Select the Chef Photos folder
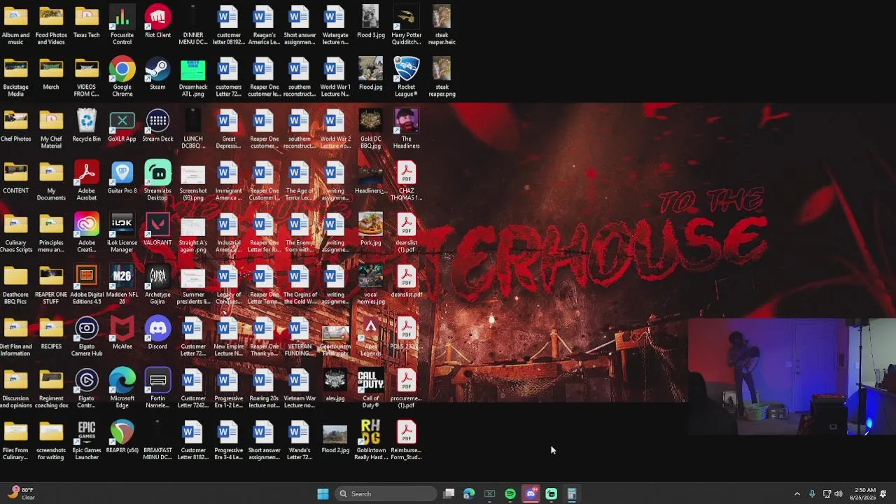Viewport: 896px width, 504px height. (x=15, y=125)
